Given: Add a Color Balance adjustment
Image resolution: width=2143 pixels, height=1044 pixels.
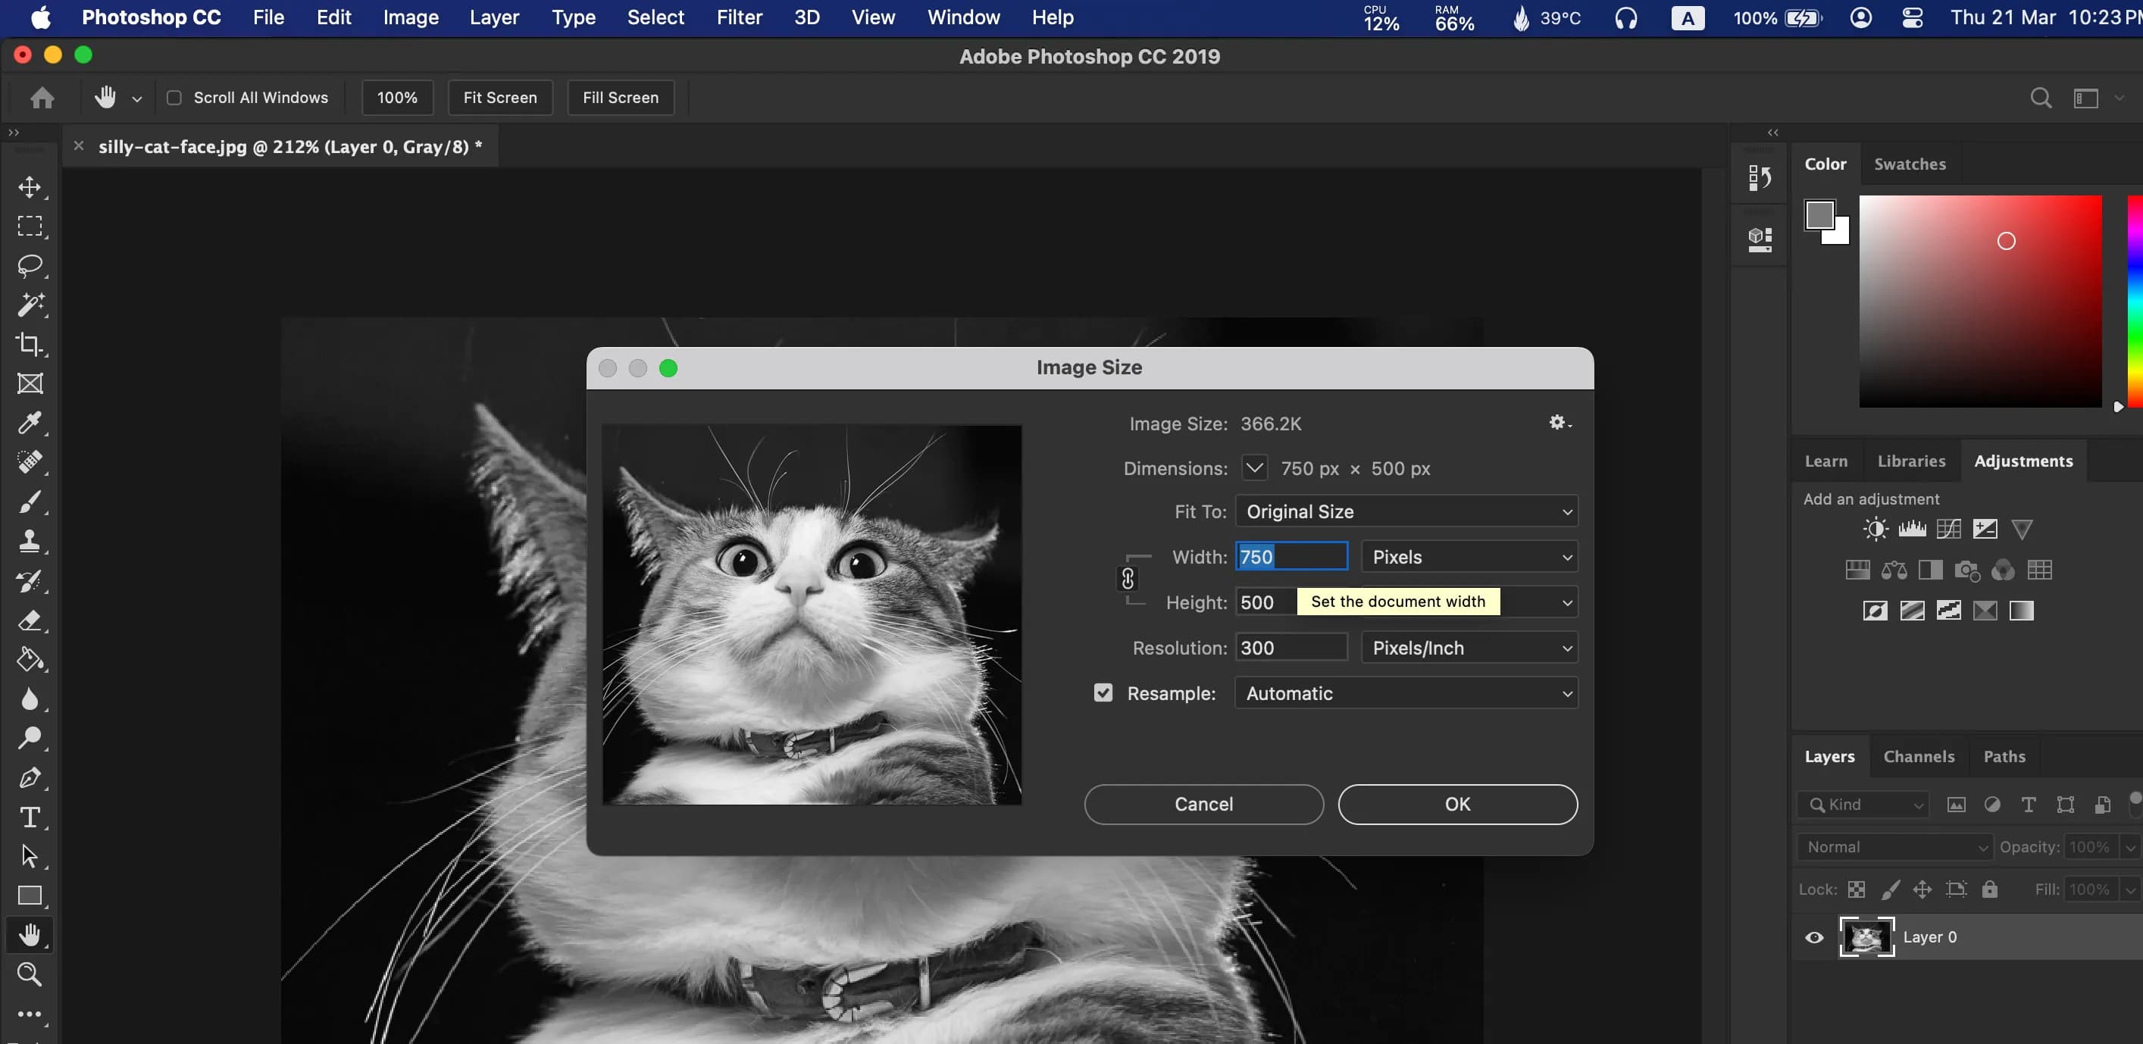Looking at the screenshot, I should coord(1894,570).
